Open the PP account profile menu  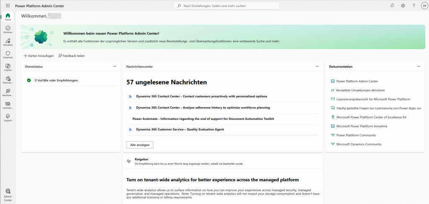click(424, 6)
